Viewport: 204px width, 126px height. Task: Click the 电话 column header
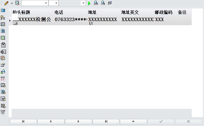pos(70,12)
